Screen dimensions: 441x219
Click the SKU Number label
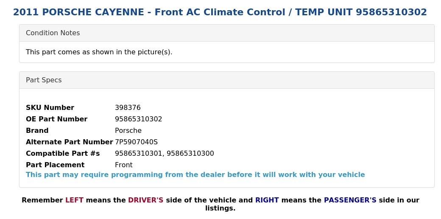50,107
